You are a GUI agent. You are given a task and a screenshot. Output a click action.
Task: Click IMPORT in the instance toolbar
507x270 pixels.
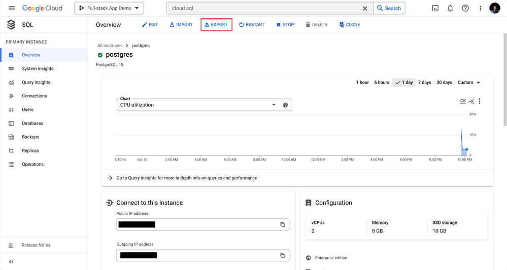(181, 24)
